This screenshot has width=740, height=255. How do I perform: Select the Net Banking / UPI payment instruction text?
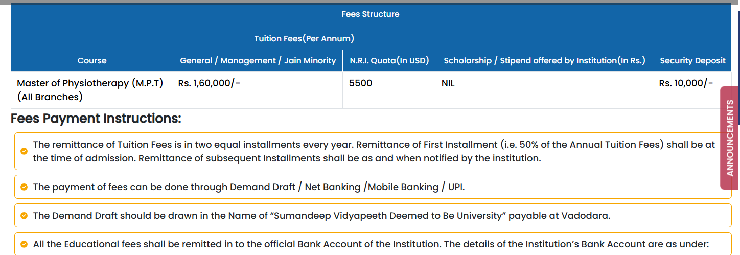click(x=249, y=187)
